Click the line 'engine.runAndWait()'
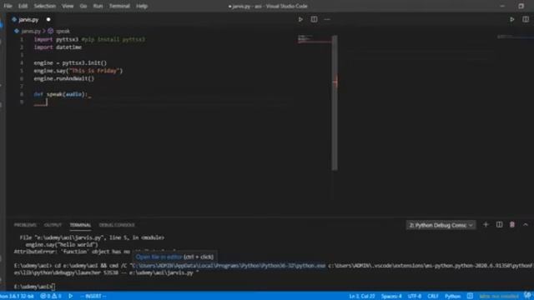 click(64, 78)
